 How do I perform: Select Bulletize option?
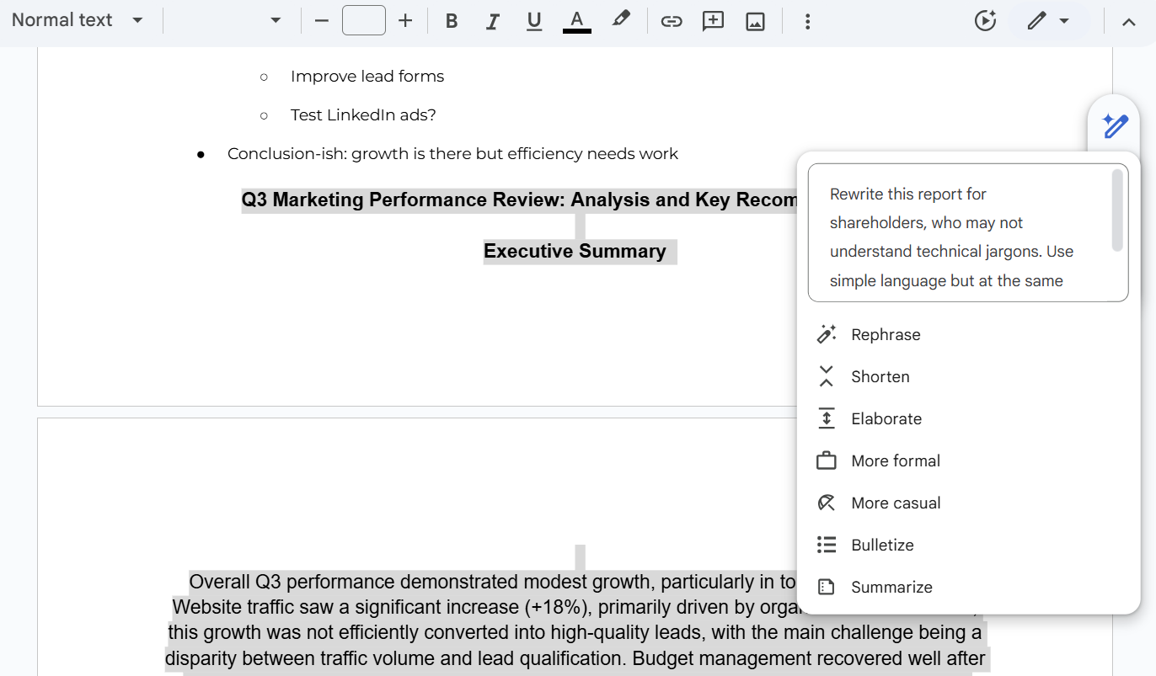coord(967,546)
